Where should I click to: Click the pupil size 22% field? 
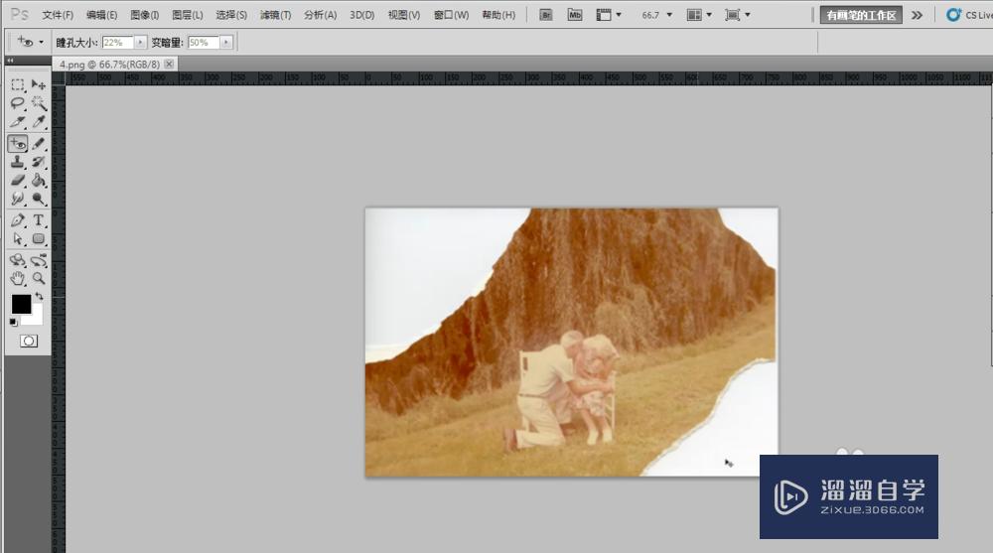pos(118,43)
